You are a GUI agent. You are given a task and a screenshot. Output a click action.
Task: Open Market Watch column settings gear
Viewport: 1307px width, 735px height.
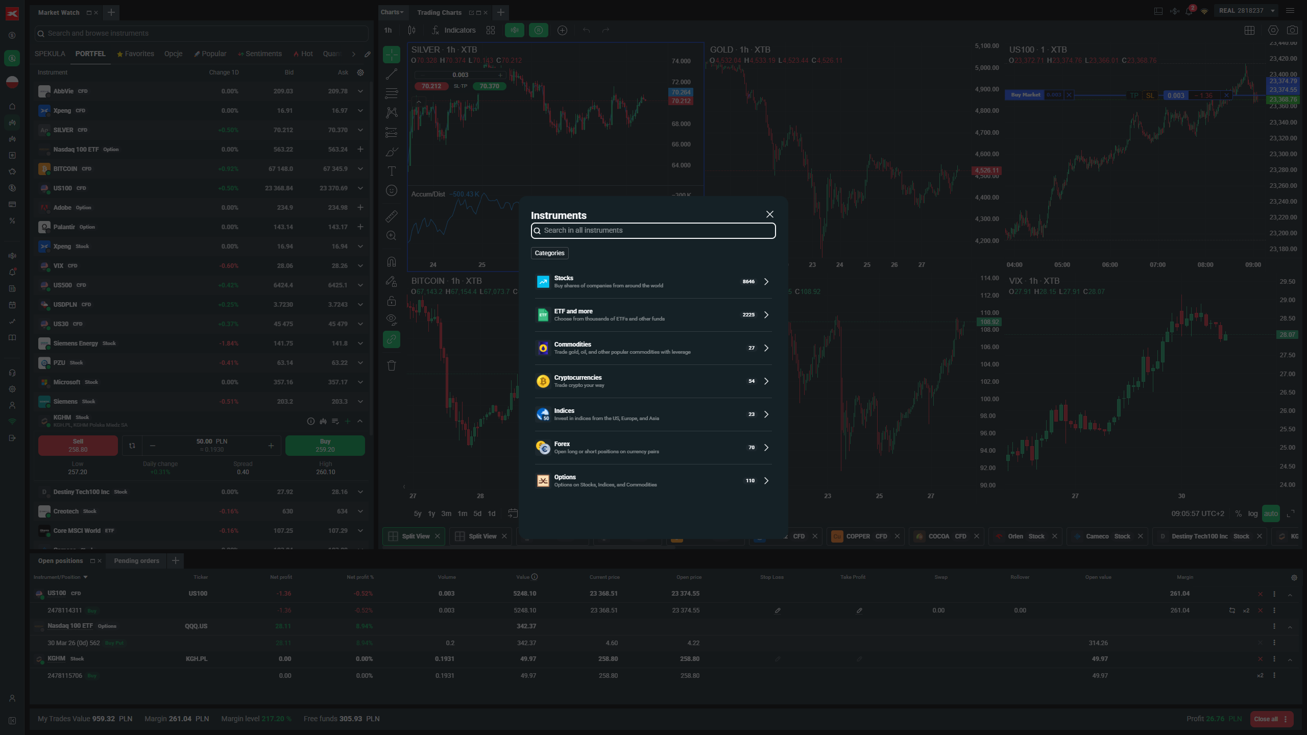click(x=360, y=72)
